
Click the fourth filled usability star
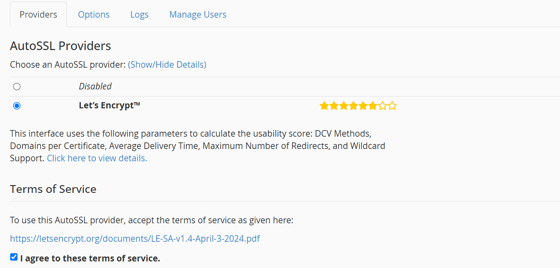(353, 106)
